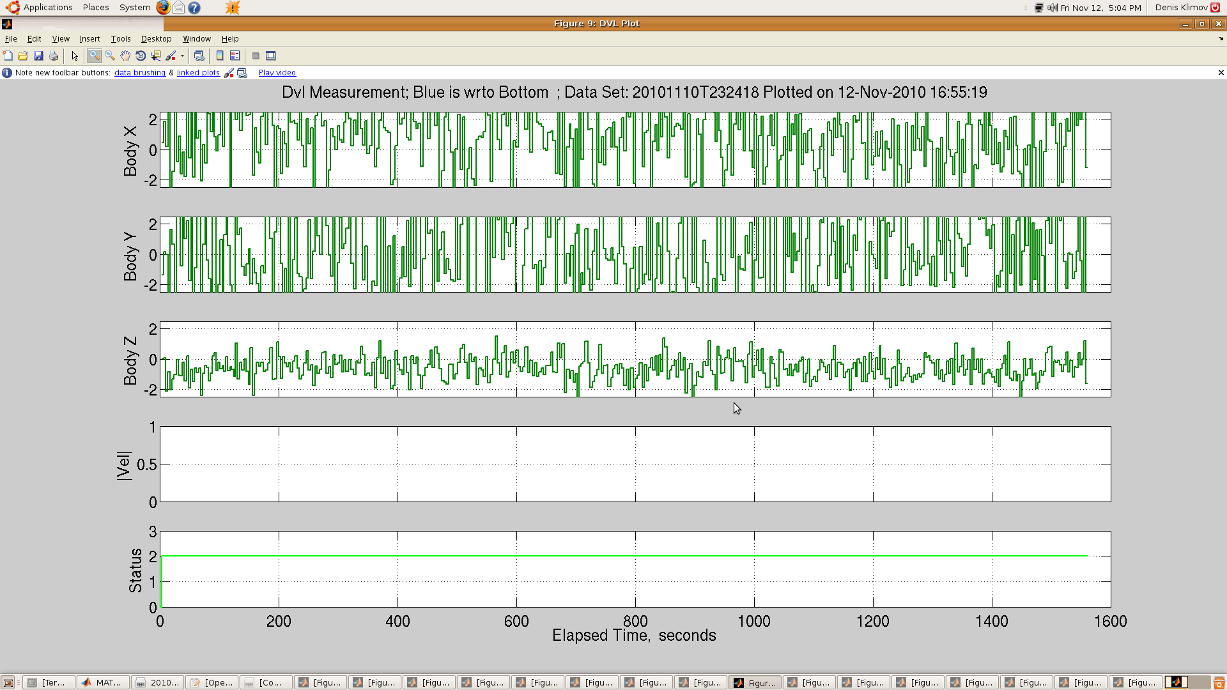The width and height of the screenshot is (1227, 690).
Task: Open the Places menu
Action: click(x=96, y=8)
